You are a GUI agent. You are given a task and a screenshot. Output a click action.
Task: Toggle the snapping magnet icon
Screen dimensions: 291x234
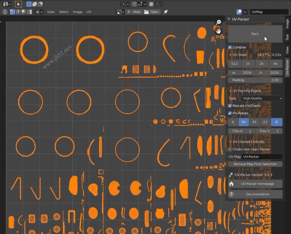134,4
